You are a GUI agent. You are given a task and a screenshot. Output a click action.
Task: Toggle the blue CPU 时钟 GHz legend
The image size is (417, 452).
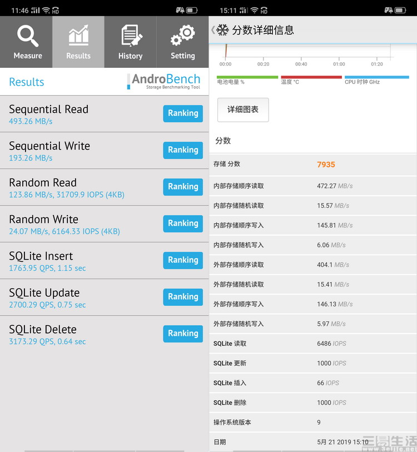[x=376, y=80]
